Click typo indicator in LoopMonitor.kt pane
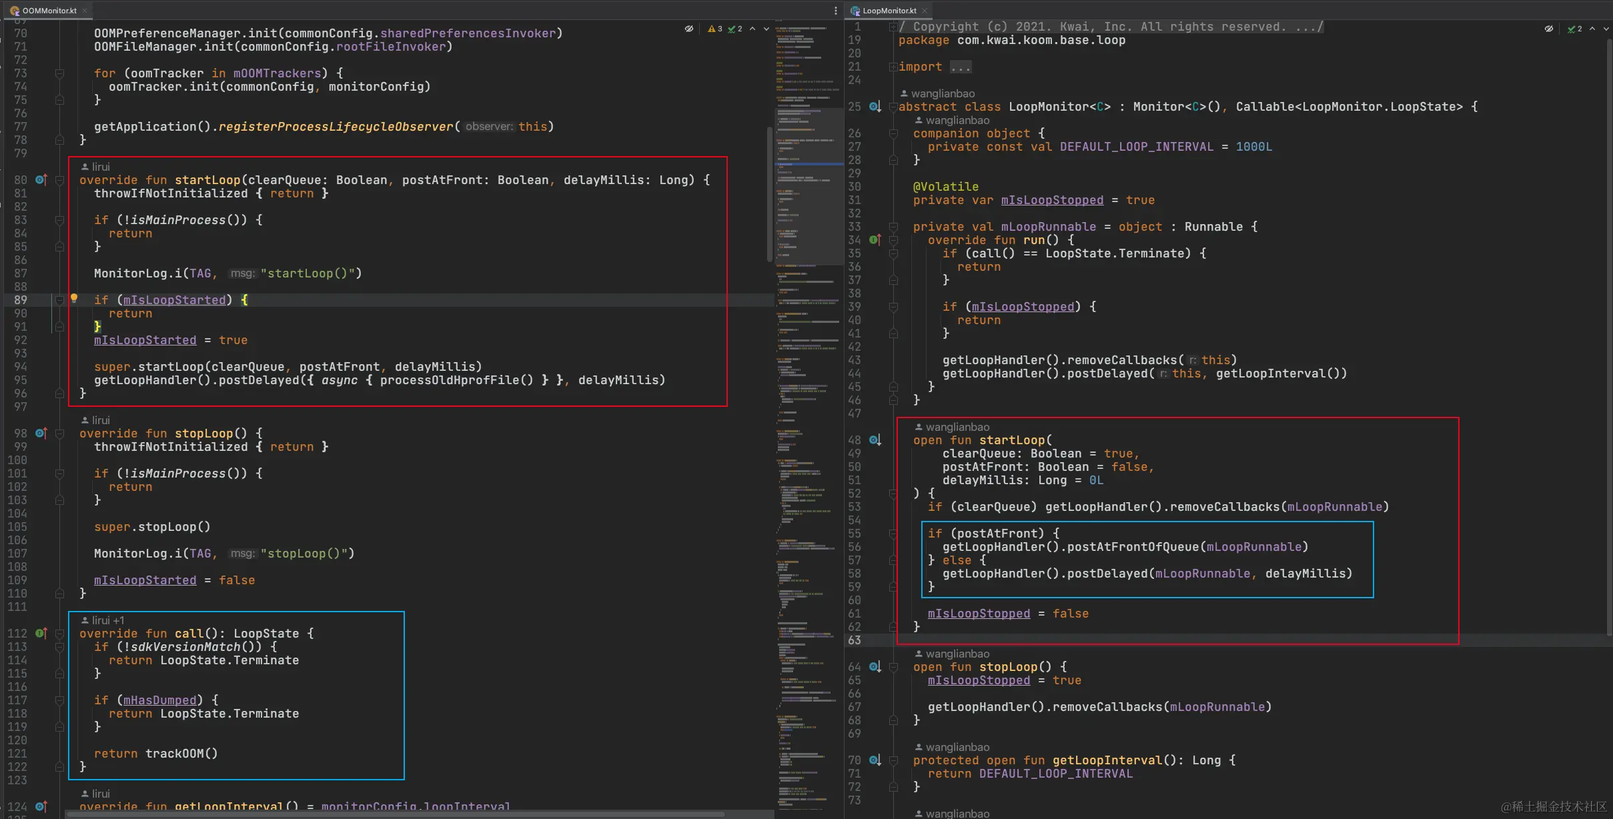 click(x=1575, y=29)
